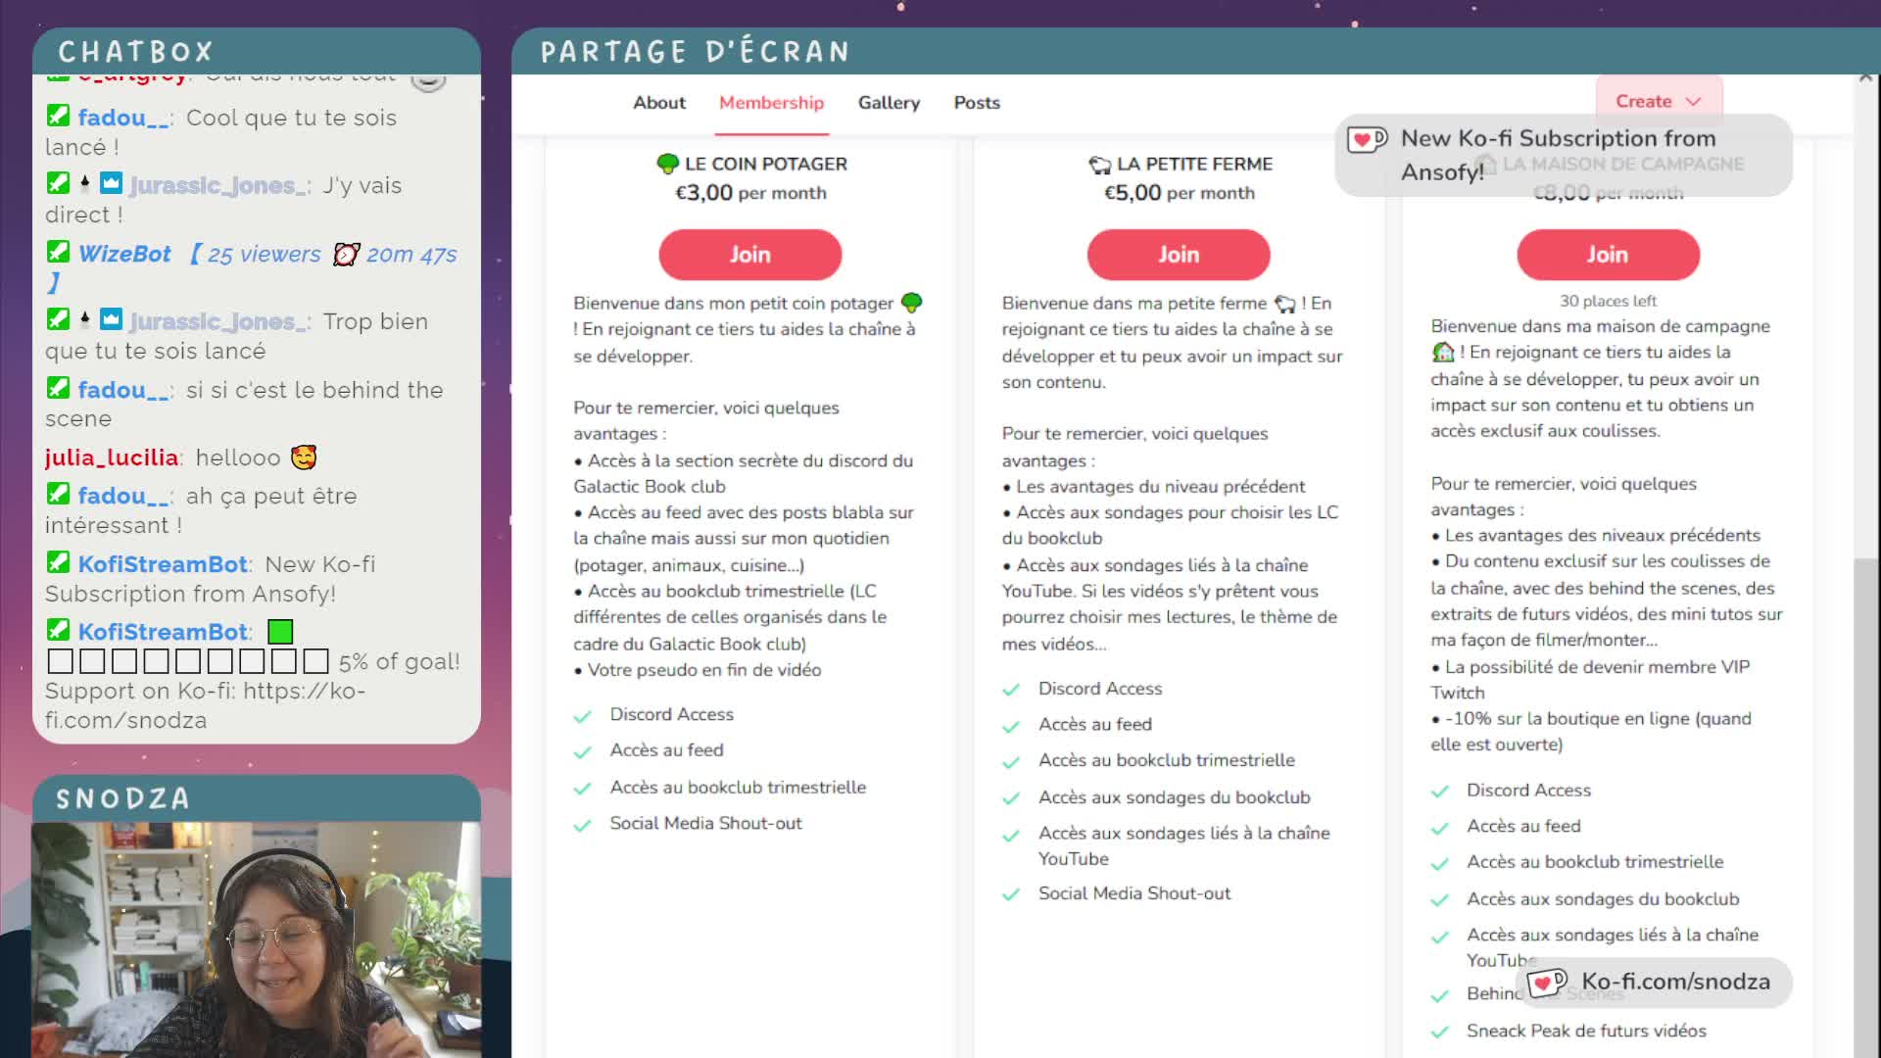This screenshot has width=1881, height=1058.
Task: Click '5% of goal!' text in chat
Action: pyautogui.click(x=399, y=662)
